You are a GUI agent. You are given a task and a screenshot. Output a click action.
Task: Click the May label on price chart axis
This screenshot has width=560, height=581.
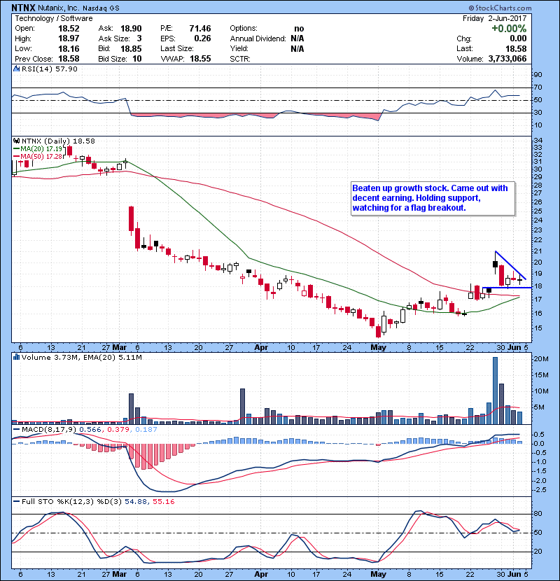[379, 348]
